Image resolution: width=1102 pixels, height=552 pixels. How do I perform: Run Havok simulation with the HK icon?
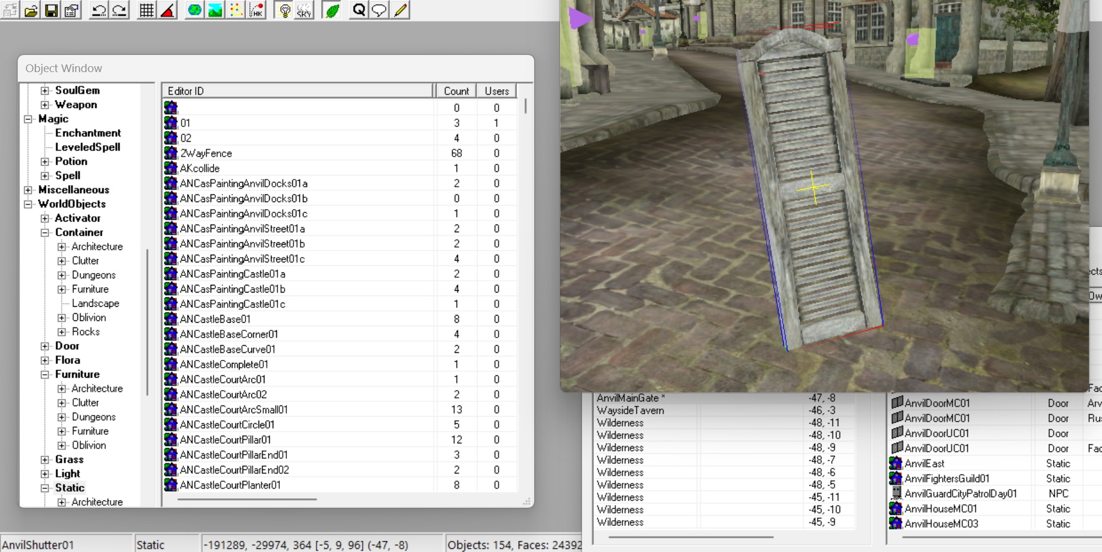pos(256,10)
